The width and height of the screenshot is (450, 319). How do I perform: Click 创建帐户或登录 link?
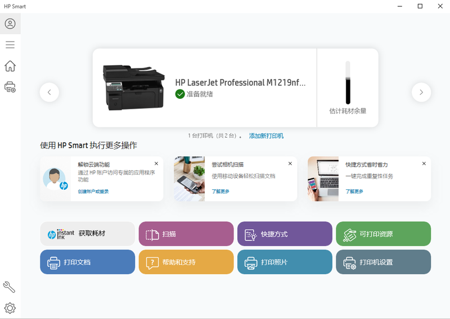pyautogui.click(x=93, y=192)
